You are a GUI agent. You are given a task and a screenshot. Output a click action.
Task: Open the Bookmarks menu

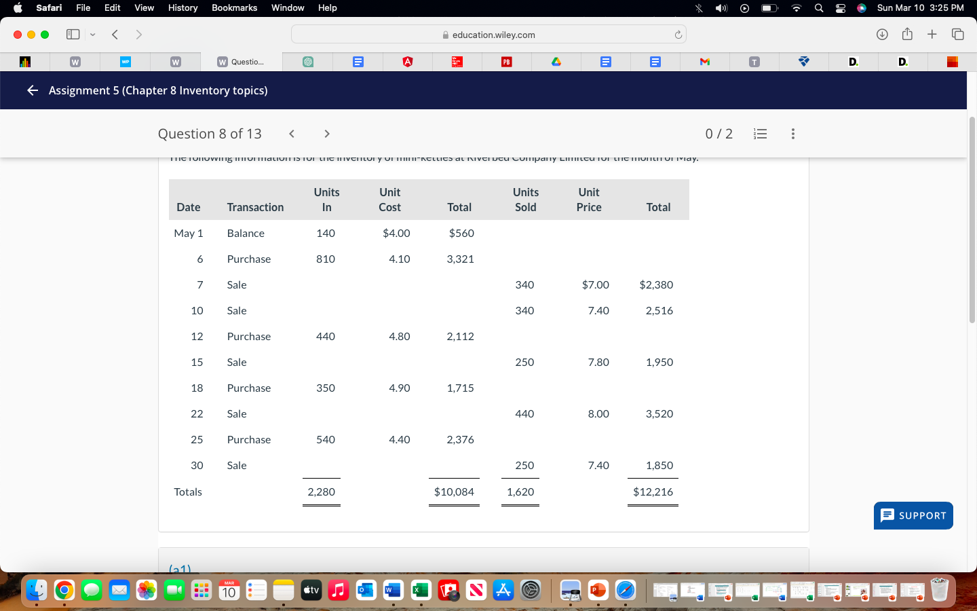point(234,8)
